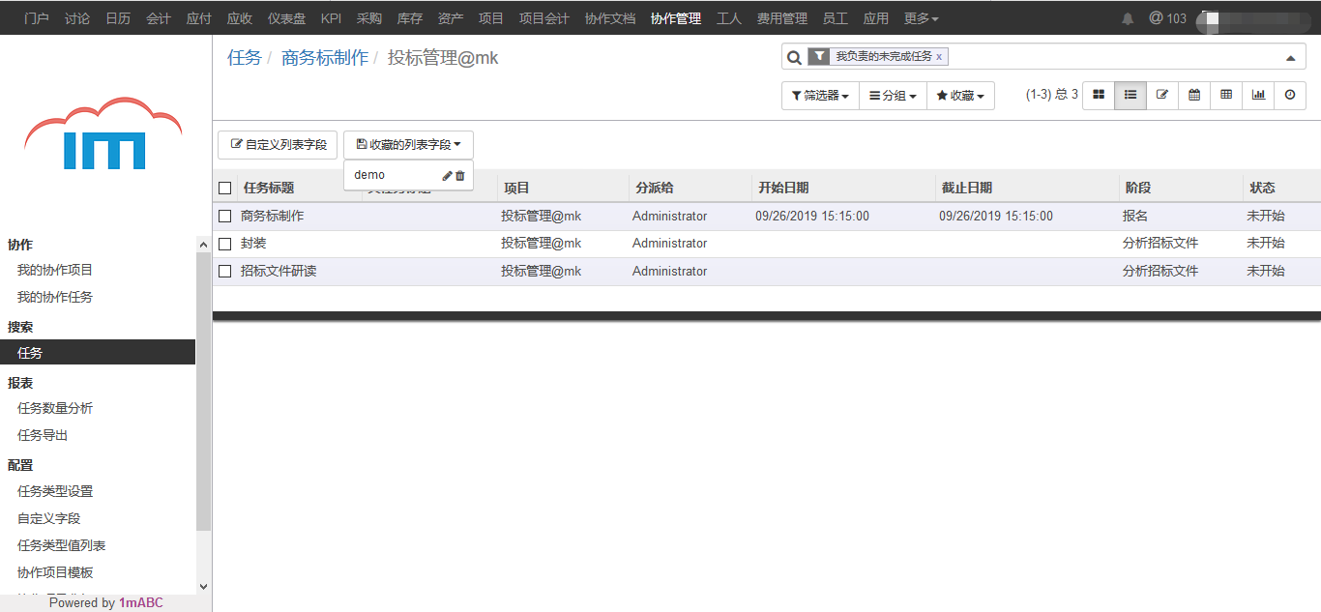
Task: Open the 分组 dropdown
Action: (x=893, y=96)
